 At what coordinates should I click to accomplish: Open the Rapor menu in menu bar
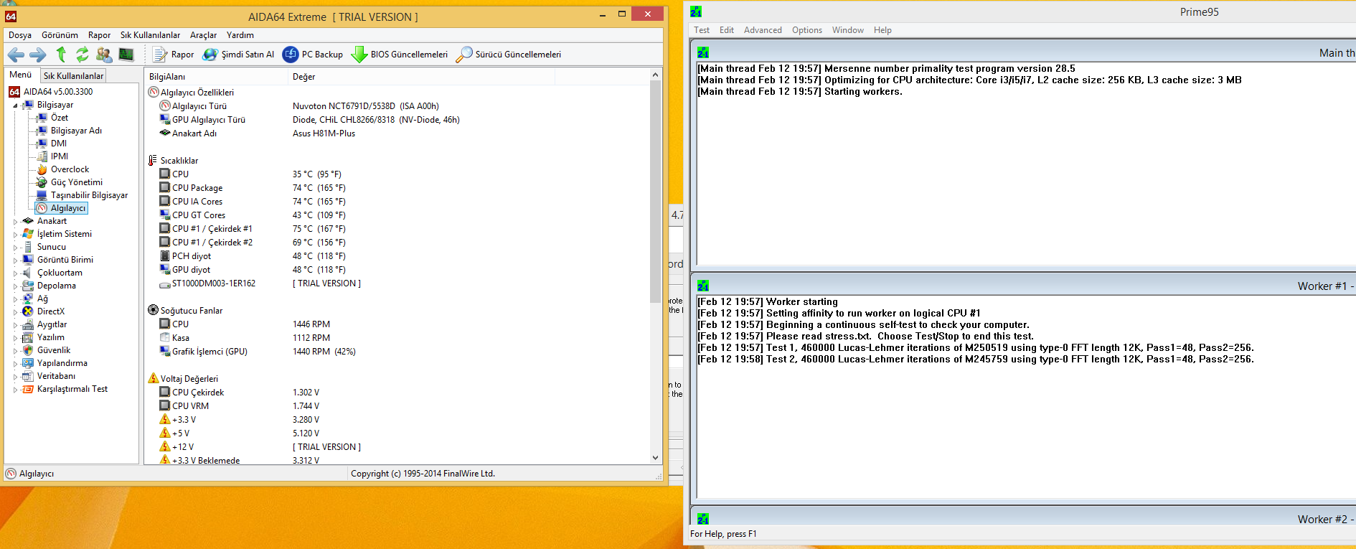coord(99,35)
